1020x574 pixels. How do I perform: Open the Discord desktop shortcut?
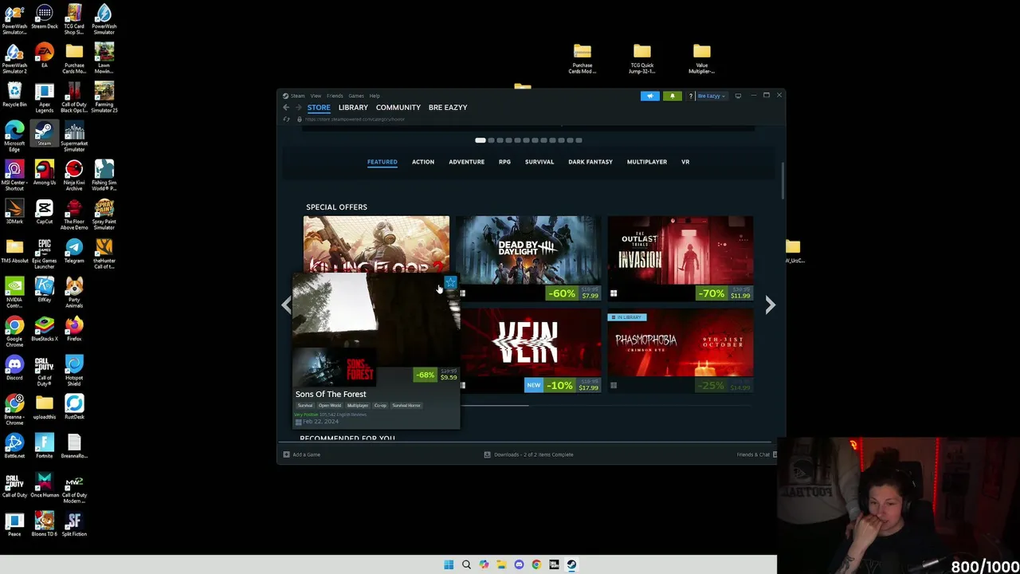coord(14,368)
